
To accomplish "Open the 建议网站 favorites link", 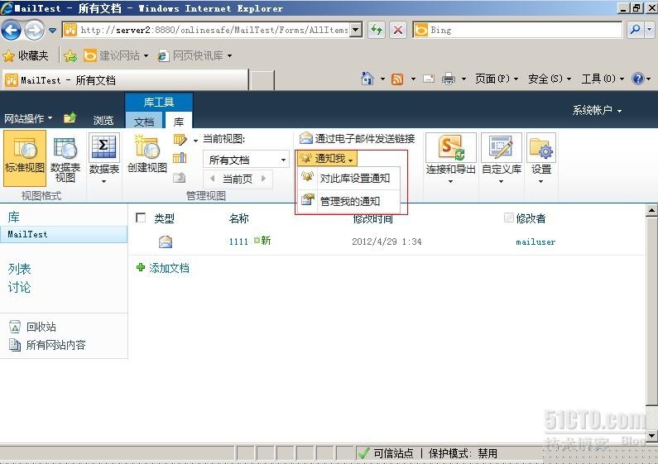I will pyautogui.click(x=116, y=55).
